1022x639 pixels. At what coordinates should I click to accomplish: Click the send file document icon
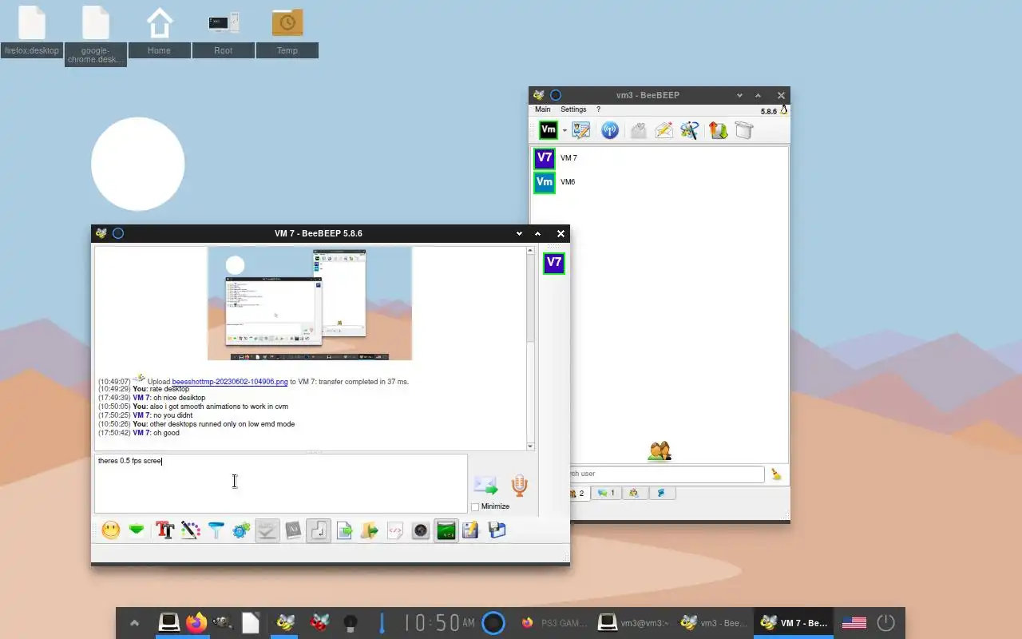[x=344, y=530]
